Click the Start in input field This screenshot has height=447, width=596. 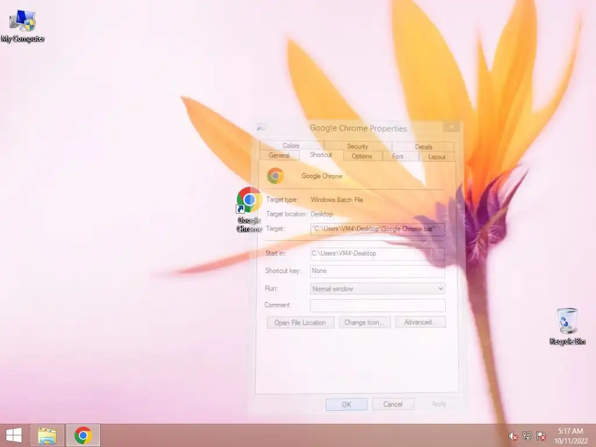pyautogui.click(x=377, y=254)
